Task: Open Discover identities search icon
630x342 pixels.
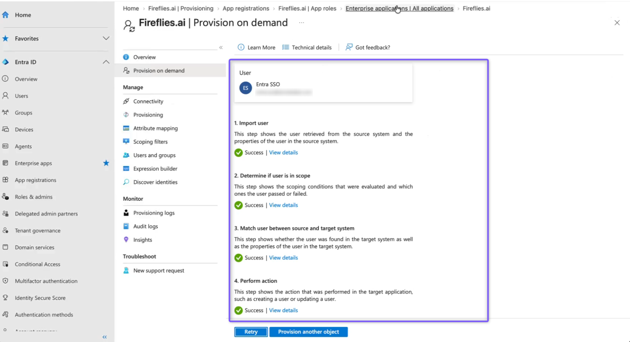Action: tap(126, 182)
